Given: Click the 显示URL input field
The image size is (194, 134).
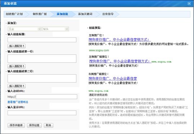Looking at the screenshot, I should pyautogui.click(x=42, y=113).
